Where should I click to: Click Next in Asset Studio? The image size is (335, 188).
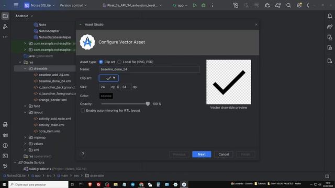pyautogui.click(x=202, y=154)
